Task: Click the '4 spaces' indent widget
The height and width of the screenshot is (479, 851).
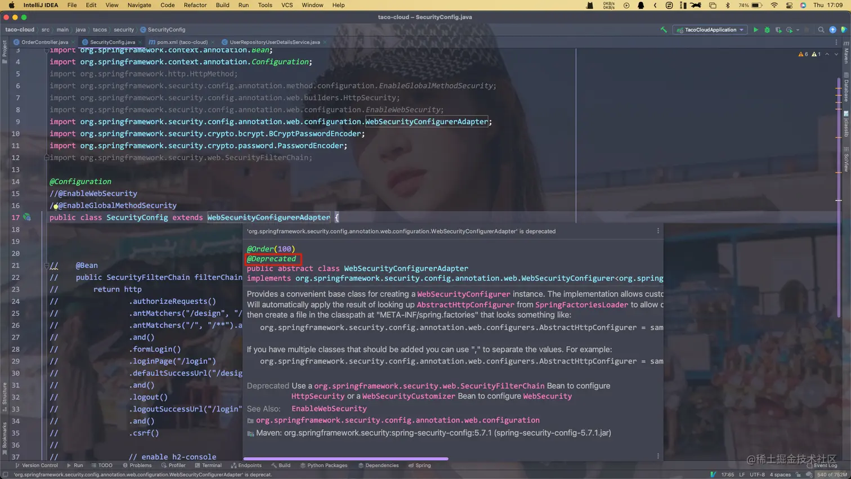Action: click(780, 474)
